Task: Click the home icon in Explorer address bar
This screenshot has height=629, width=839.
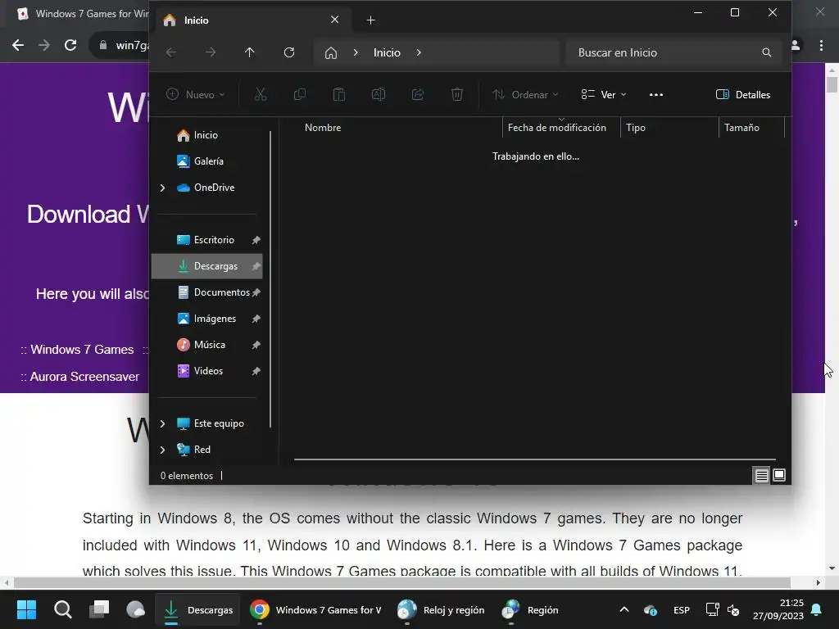Action: [x=331, y=52]
